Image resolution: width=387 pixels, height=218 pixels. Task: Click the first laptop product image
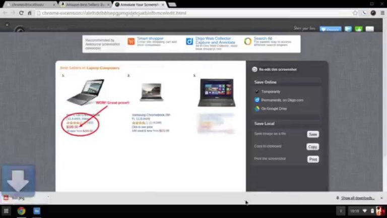point(86,92)
